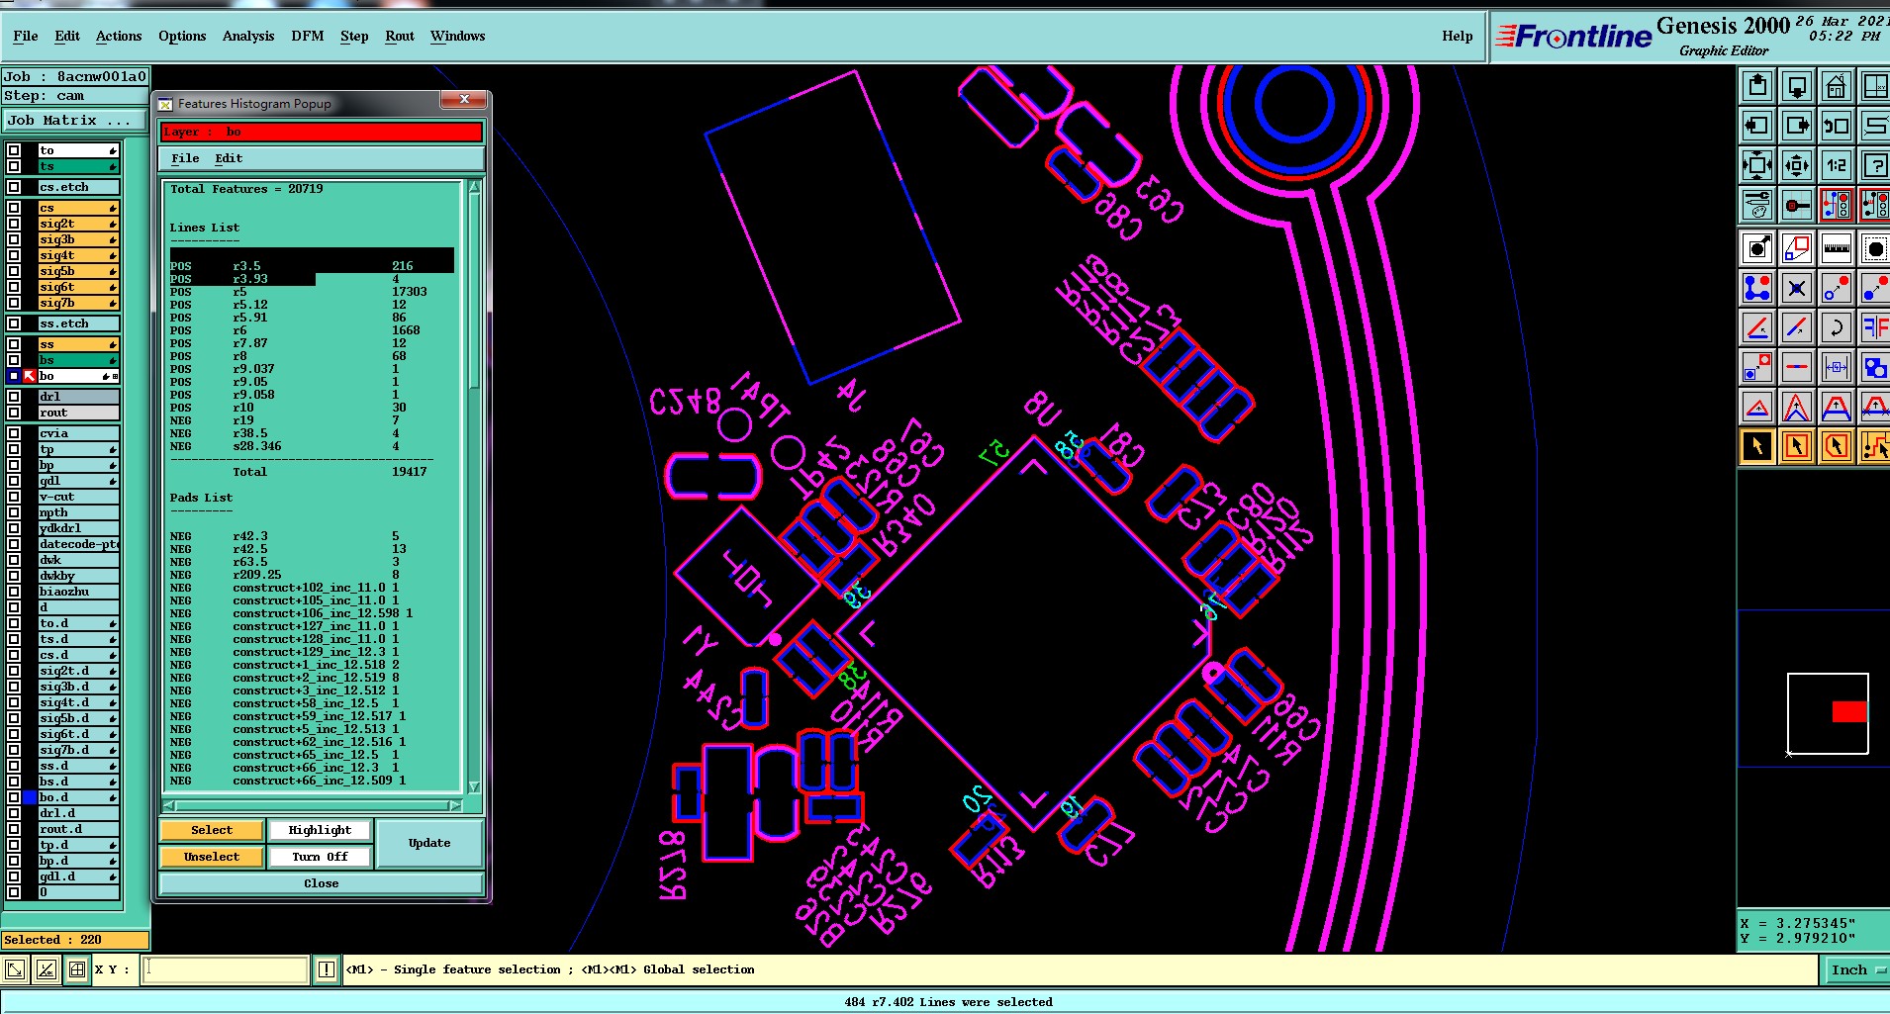Image resolution: width=1890 pixels, height=1014 pixels.
Task: Click the Help menu
Action: coord(1457,36)
